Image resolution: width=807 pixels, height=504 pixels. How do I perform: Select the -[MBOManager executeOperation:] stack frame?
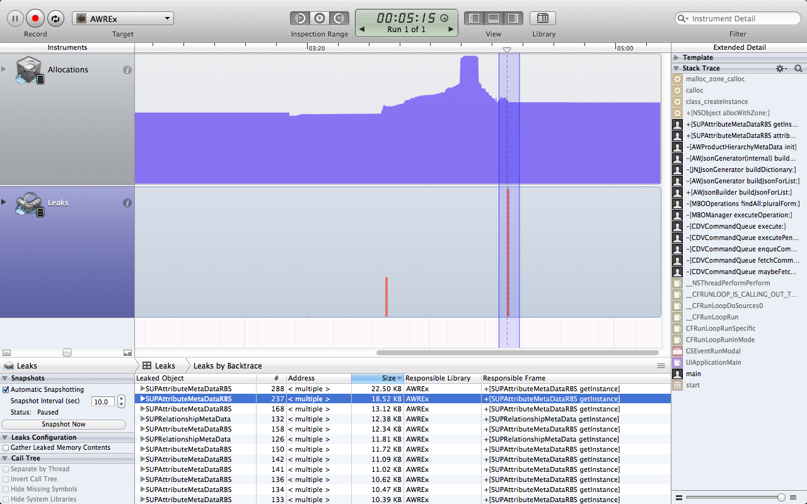(x=739, y=215)
